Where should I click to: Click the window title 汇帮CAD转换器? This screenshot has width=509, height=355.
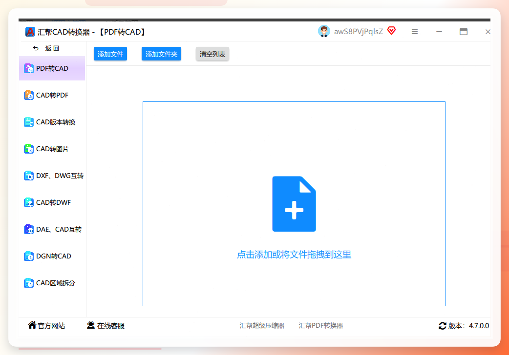(64, 32)
